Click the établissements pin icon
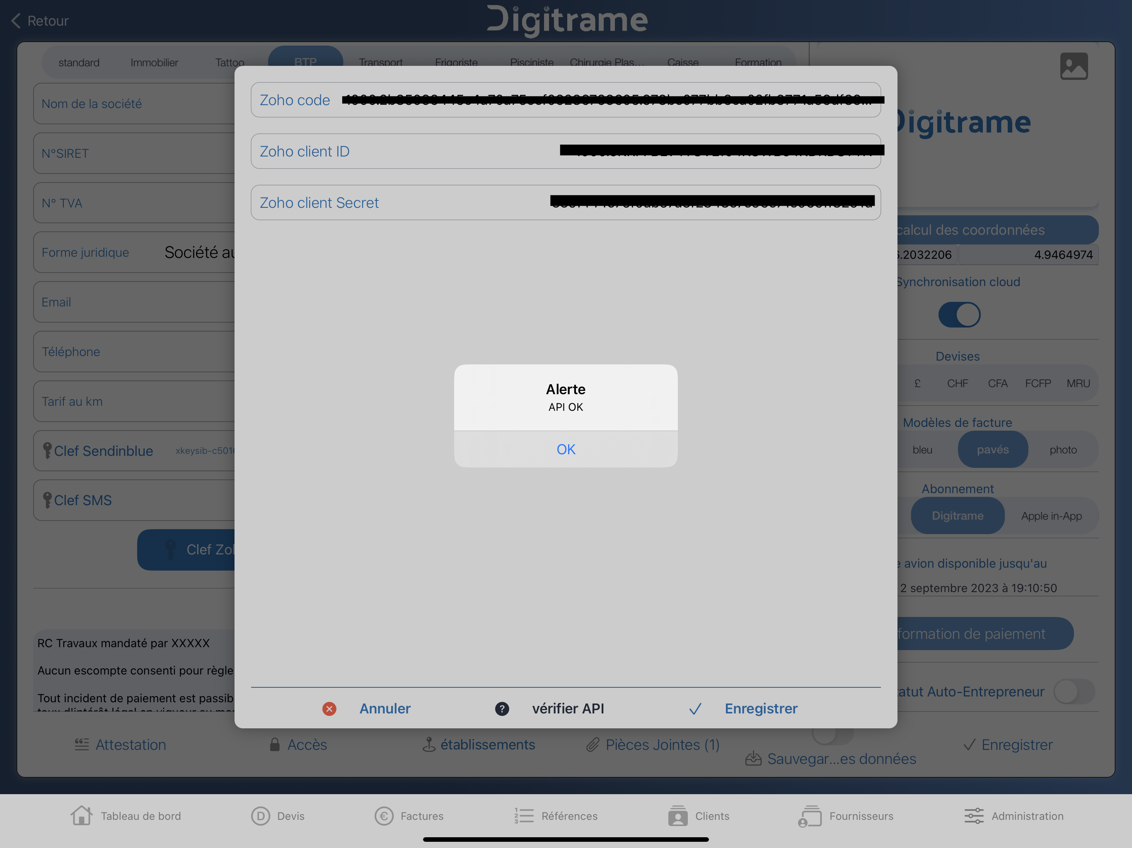1132x848 pixels. point(429,744)
